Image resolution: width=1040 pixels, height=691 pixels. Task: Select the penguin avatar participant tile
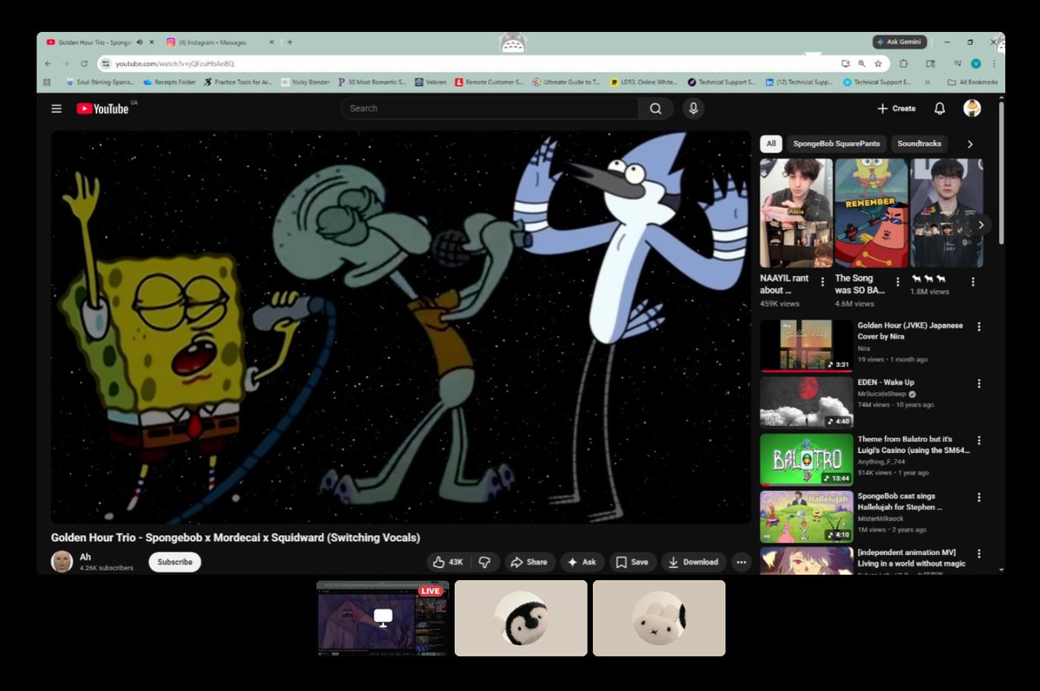521,617
